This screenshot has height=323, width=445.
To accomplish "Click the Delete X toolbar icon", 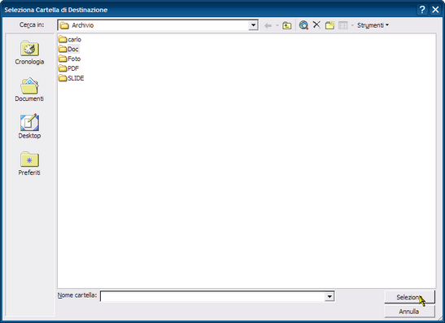I will coord(316,25).
